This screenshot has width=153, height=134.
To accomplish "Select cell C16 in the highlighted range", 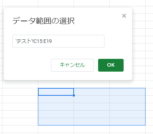I will [x=56, y=99].
